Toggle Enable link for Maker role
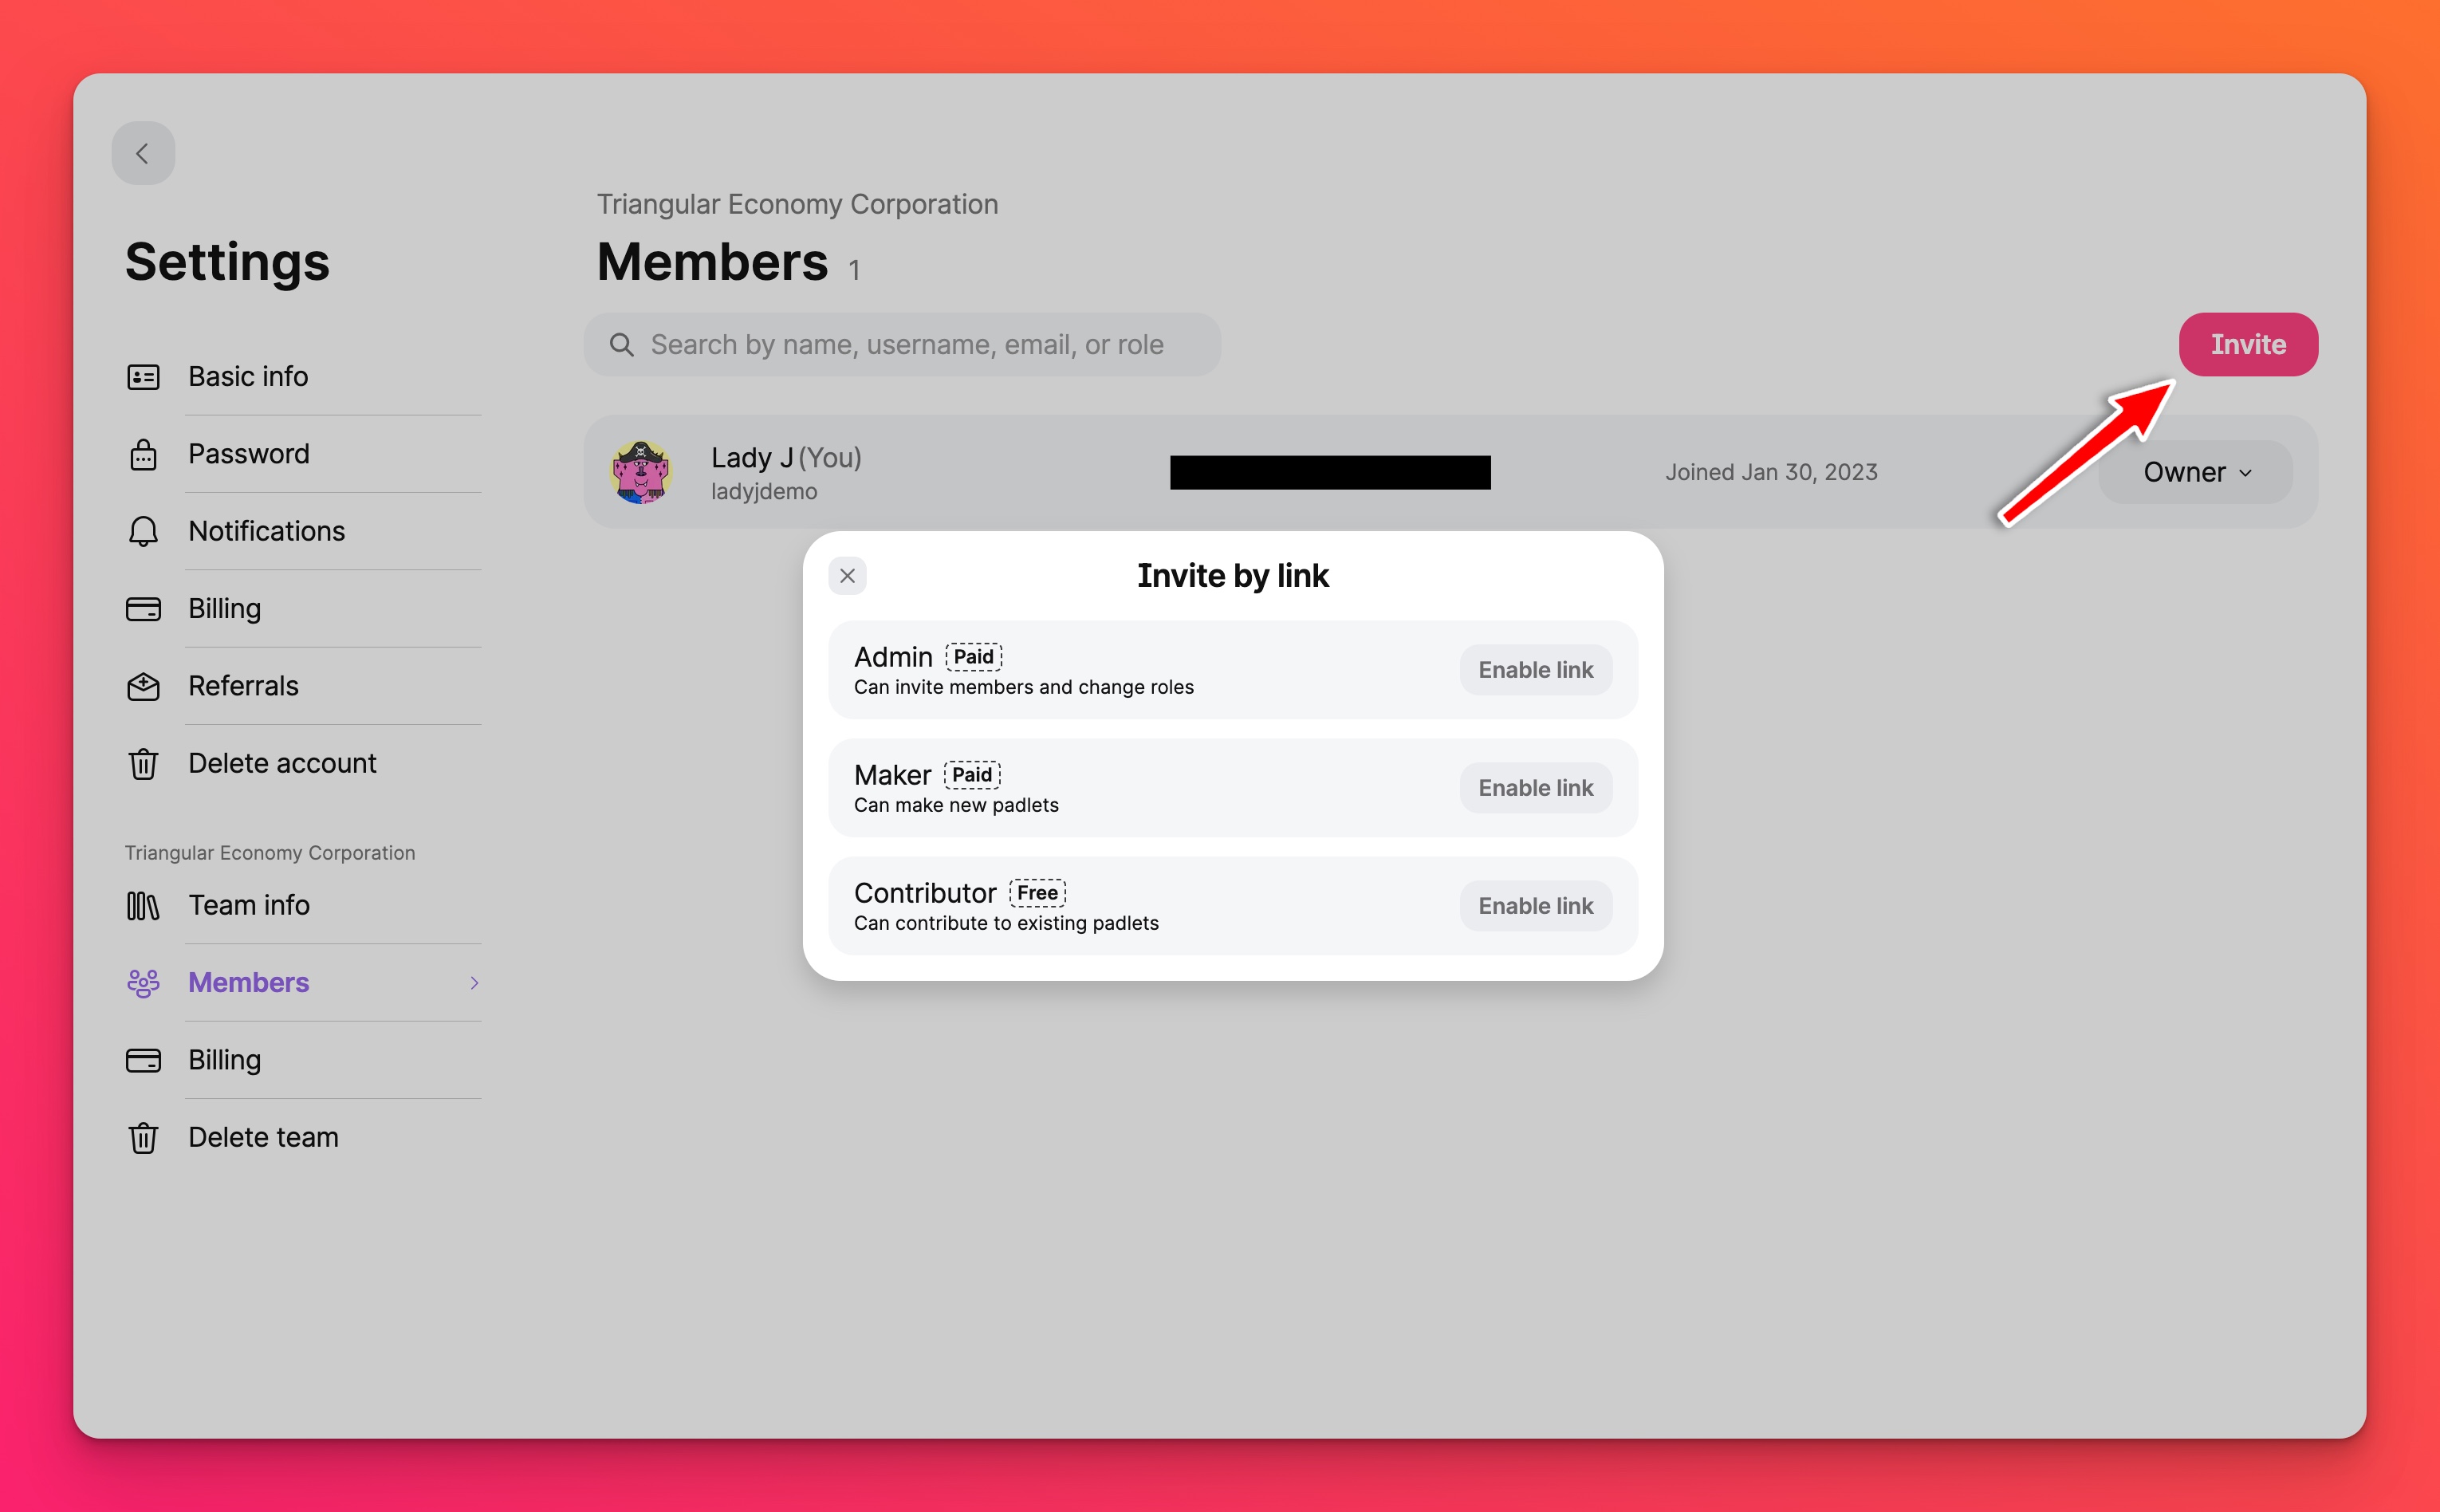 pyautogui.click(x=1533, y=786)
